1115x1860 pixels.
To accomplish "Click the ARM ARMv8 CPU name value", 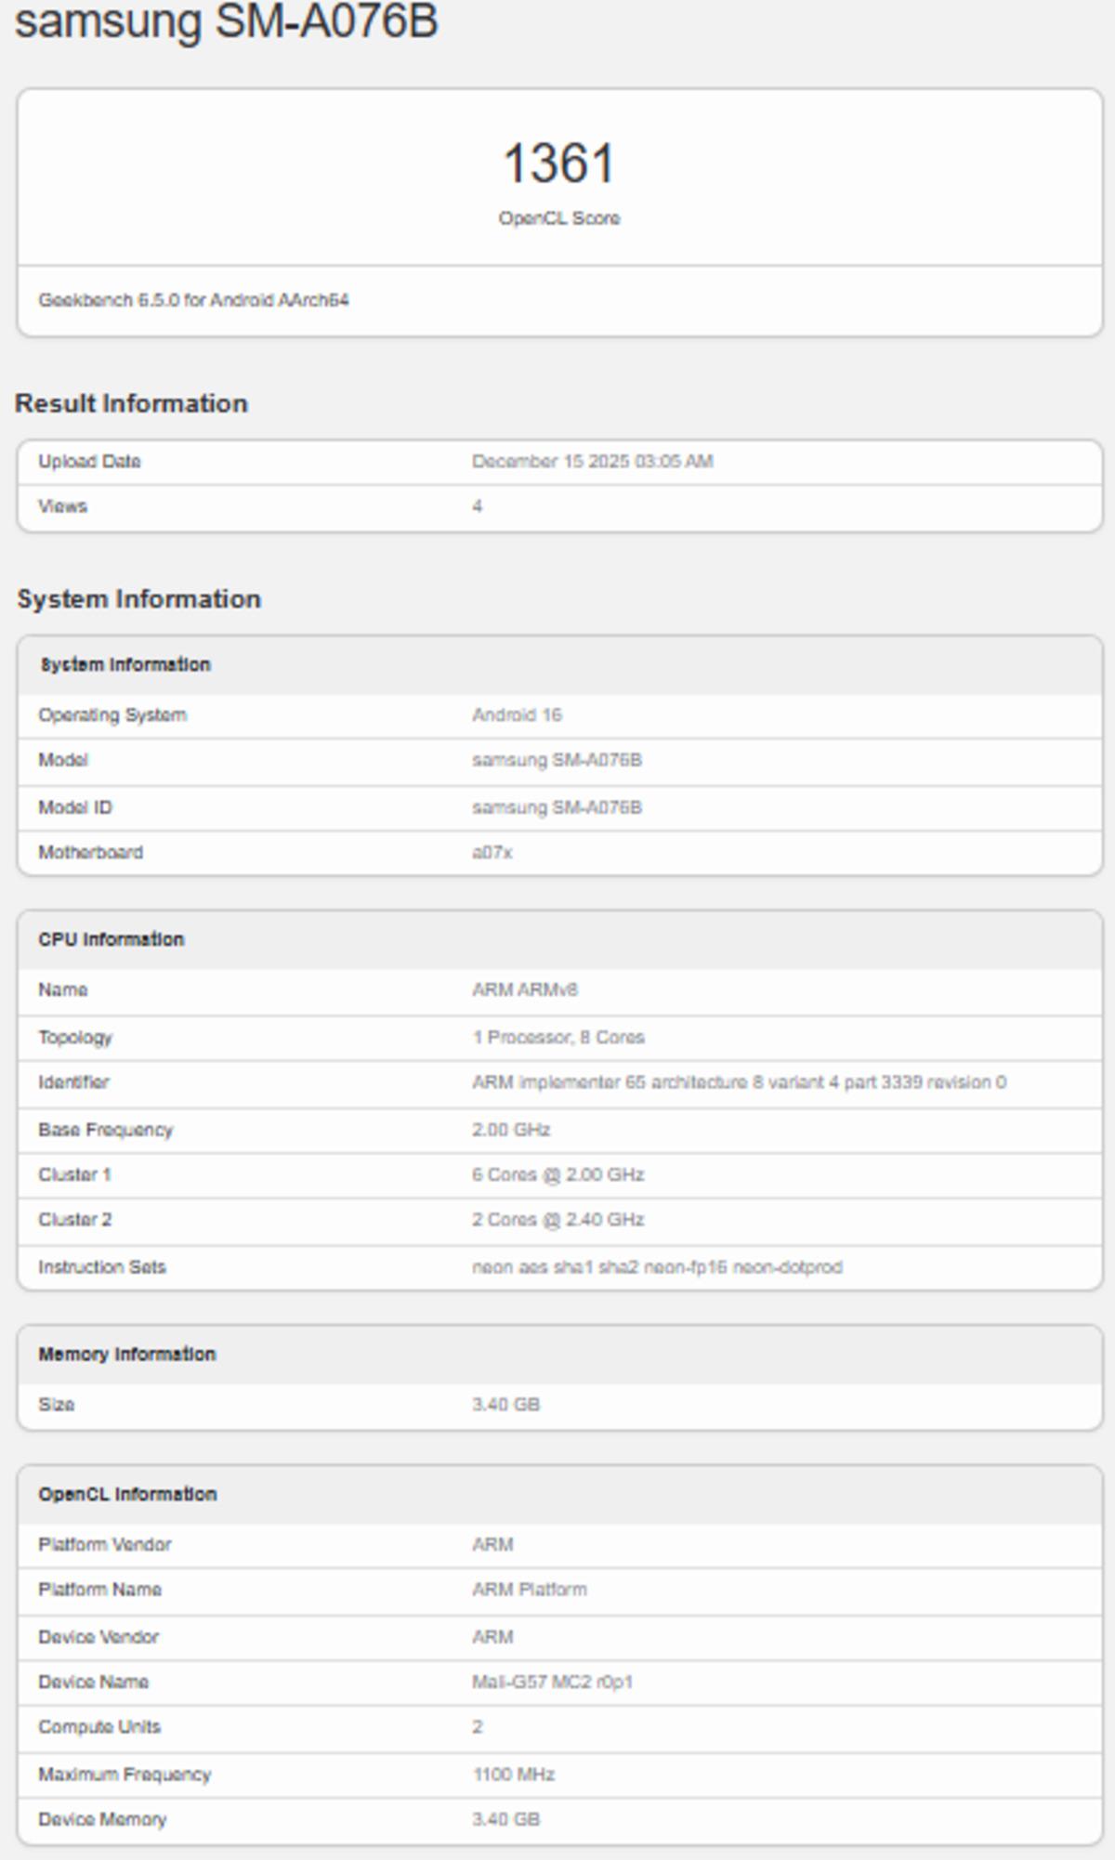I will pos(524,990).
